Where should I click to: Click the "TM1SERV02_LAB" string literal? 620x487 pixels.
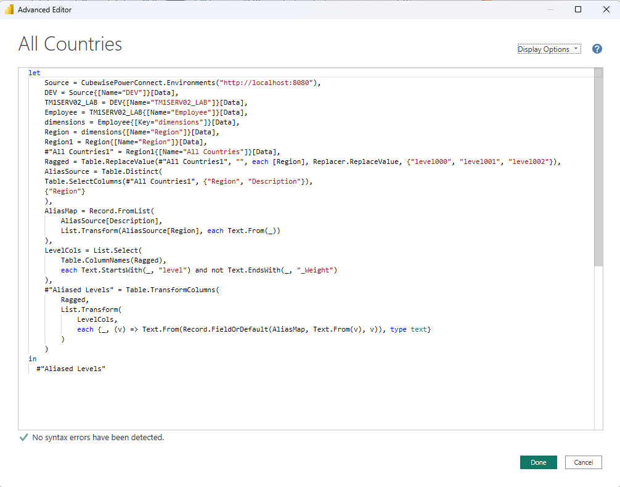181,102
